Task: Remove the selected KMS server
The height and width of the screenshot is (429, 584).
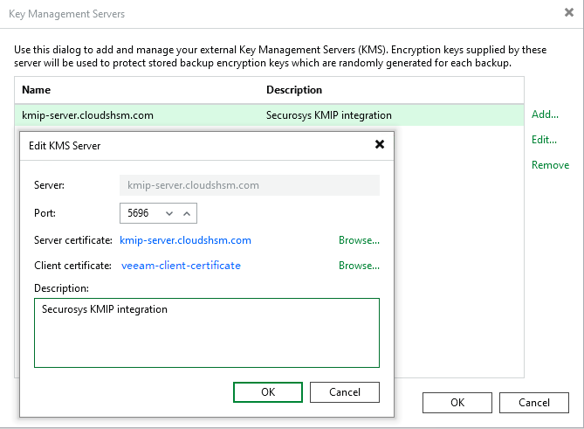Action: pyautogui.click(x=550, y=165)
